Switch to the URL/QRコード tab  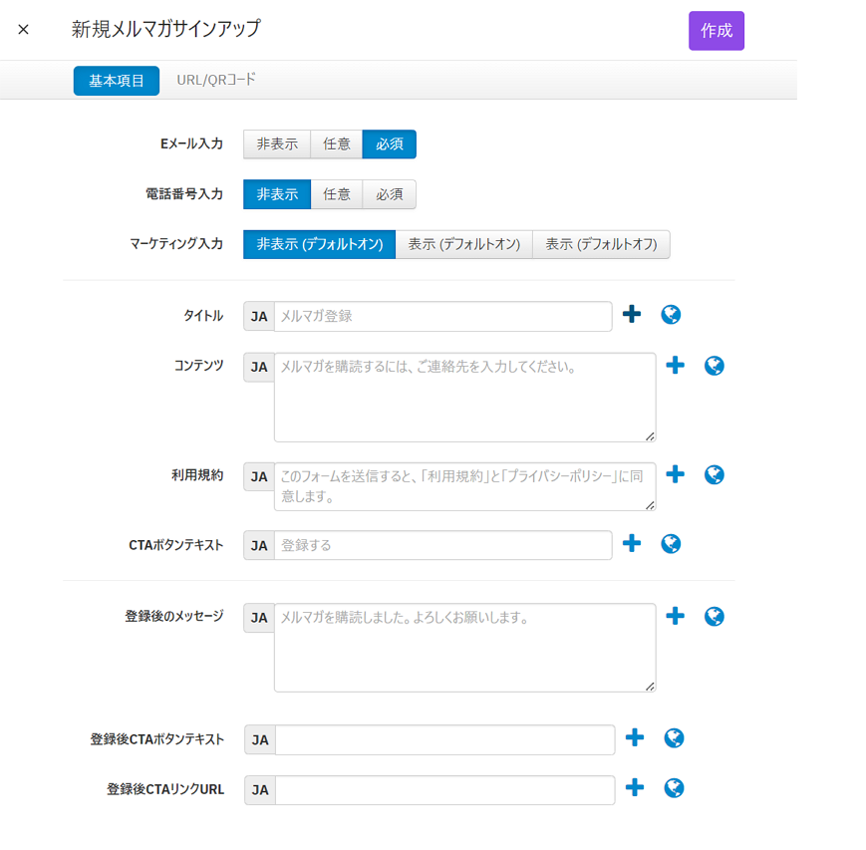216,80
